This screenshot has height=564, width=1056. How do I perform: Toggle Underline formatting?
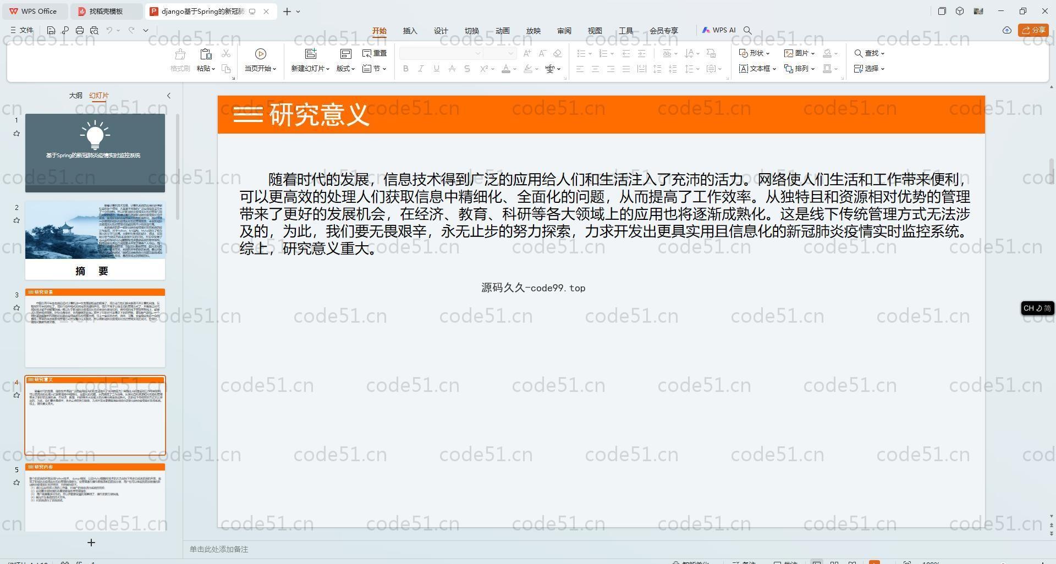pos(437,69)
